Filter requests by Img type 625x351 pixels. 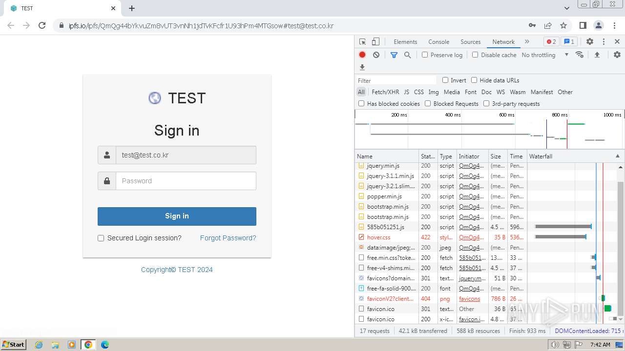(434, 92)
